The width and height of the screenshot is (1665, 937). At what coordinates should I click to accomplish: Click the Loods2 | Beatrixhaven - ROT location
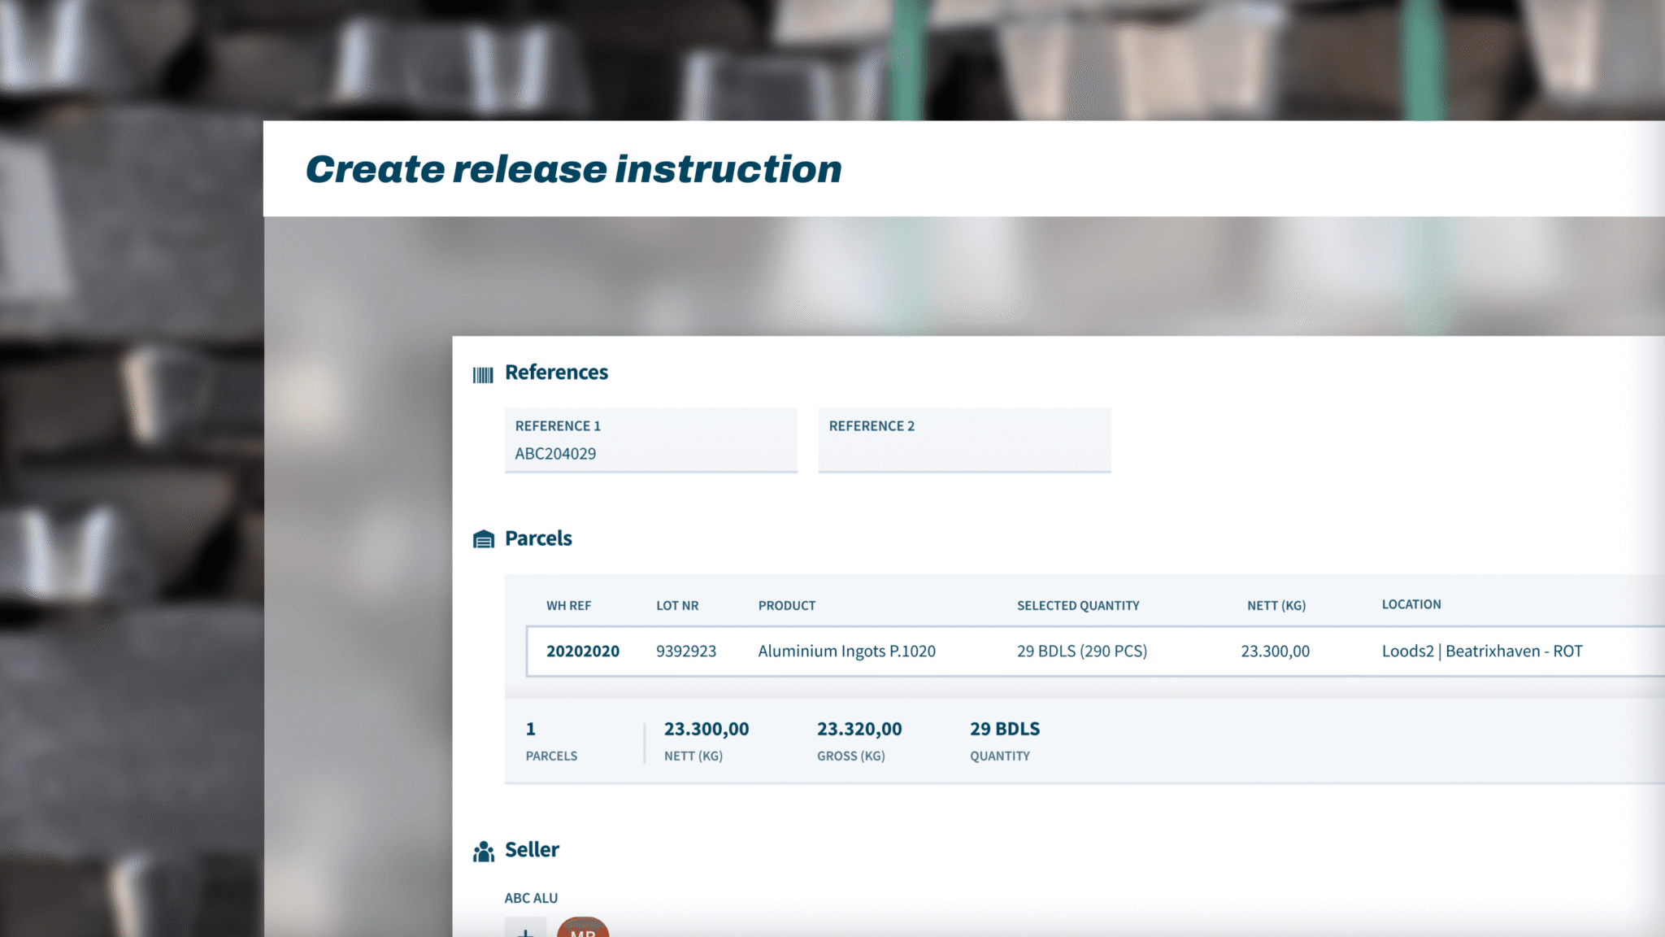(1481, 651)
